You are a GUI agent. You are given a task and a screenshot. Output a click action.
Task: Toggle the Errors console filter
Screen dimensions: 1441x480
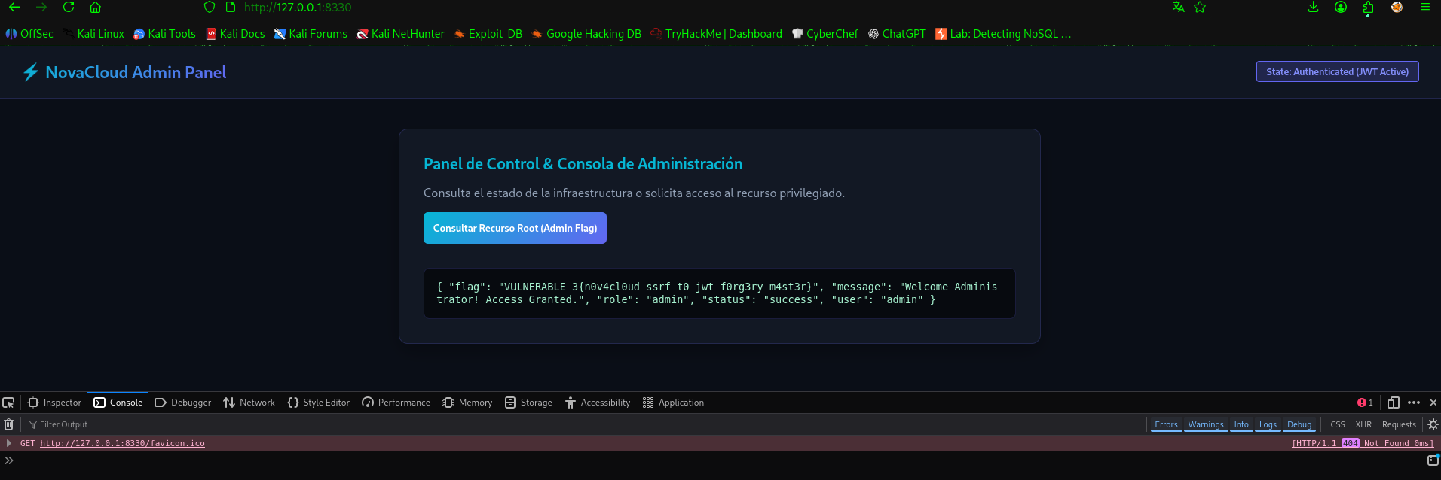pos(1166,424)
